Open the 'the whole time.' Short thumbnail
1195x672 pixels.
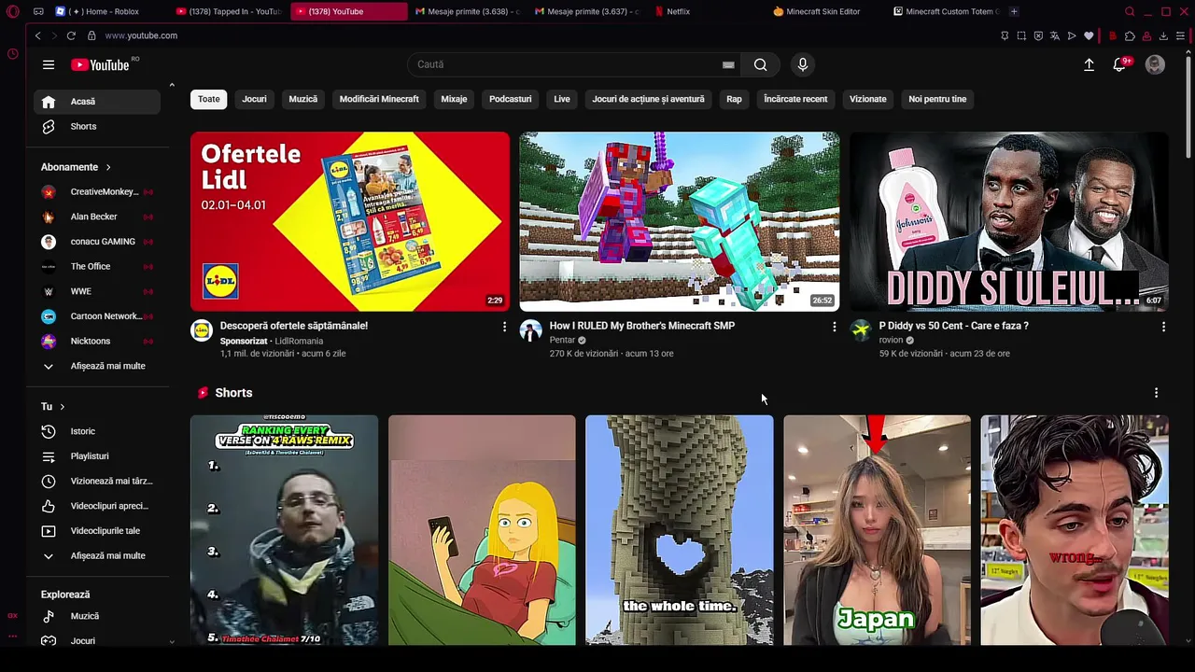pyautogui.click(x=680, y=530)
